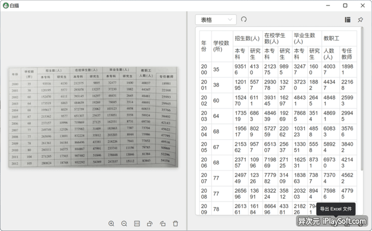Viewport: 372px width, 231px height.
Task: Click the 2008 year cell
Action: (205, 194)
